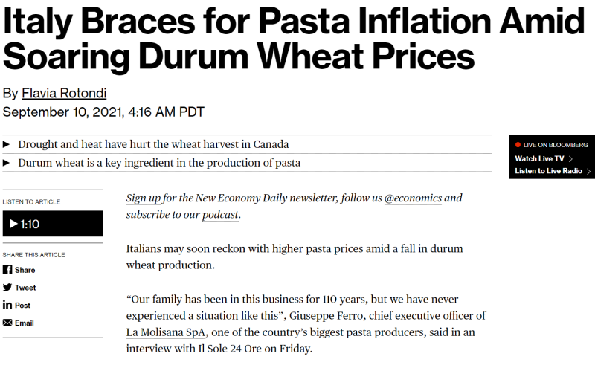Image resolution: width=595 pixels, height=368 pixels.
Task: Click Watch Live TV
Action: (539, 159)
